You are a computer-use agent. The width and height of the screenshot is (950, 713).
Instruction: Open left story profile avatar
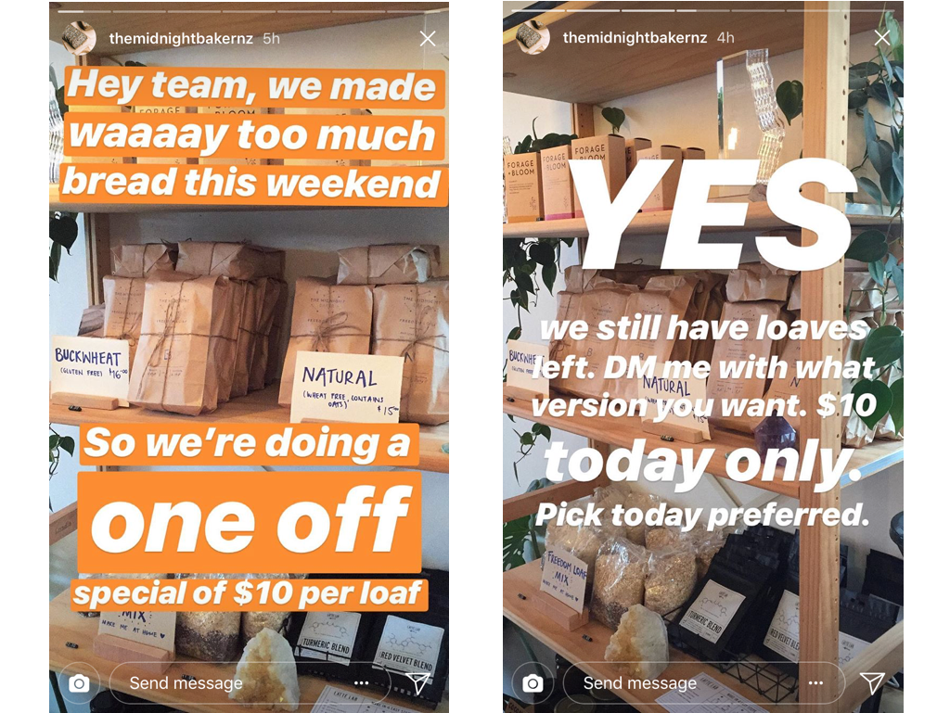click(79, 38)
